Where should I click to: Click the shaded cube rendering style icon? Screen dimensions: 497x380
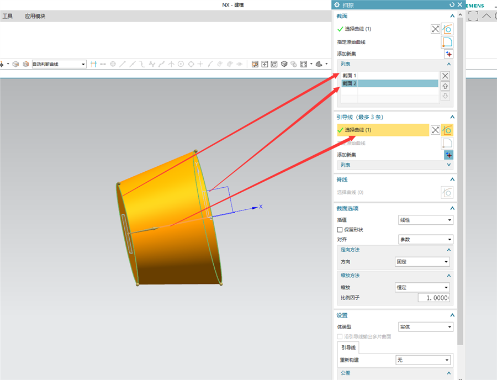284,64
